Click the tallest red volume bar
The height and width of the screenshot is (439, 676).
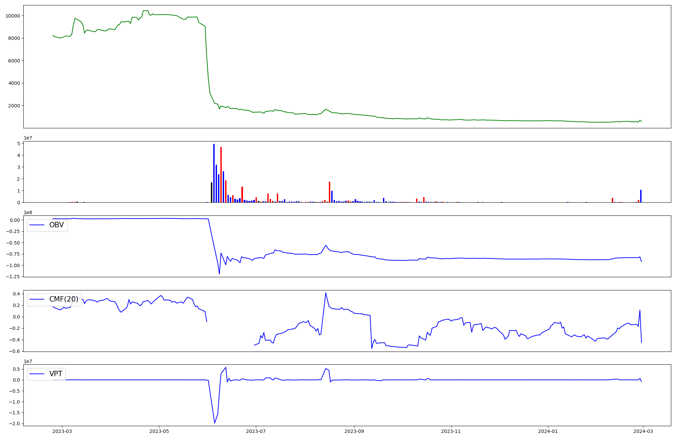pyautogui.click(x=221, y=175)
